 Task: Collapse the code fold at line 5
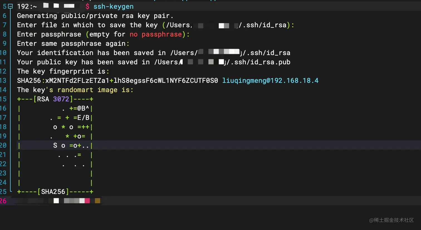point(11,6)
